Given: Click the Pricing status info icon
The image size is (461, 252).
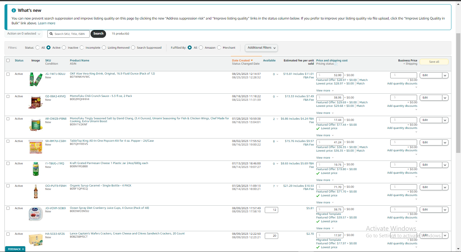Looking at the screenshot, I should click(336, 64).
